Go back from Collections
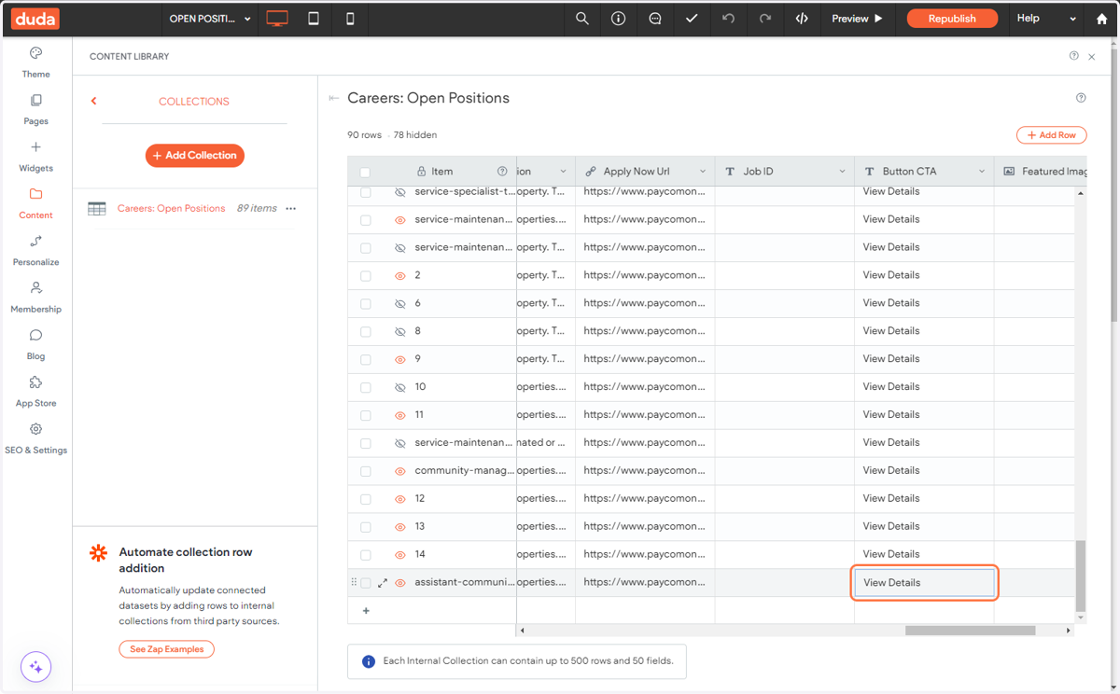This screenshot has width=1120, height=694. coord(93,101)
